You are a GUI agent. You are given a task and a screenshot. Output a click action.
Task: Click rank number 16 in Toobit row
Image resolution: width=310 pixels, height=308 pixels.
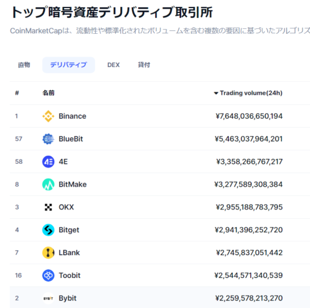pyautogui.click(x=18, y=275)
